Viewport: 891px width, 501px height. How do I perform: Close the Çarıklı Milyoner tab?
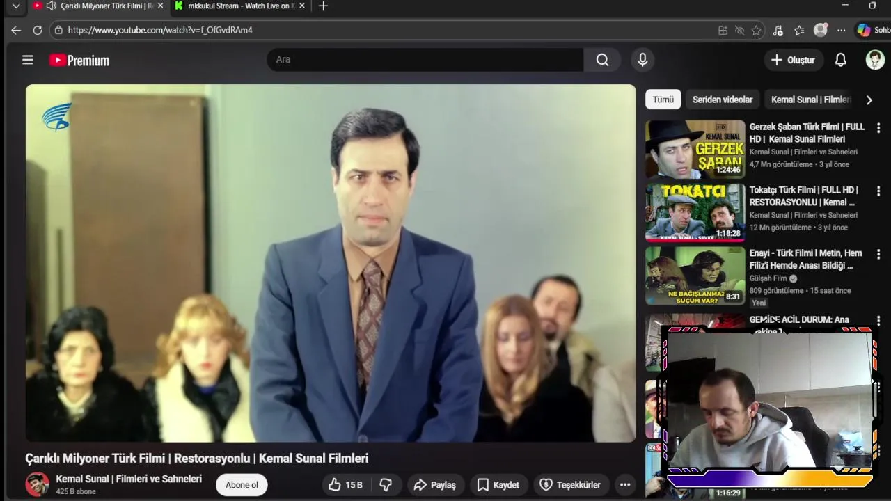(160, 6)
